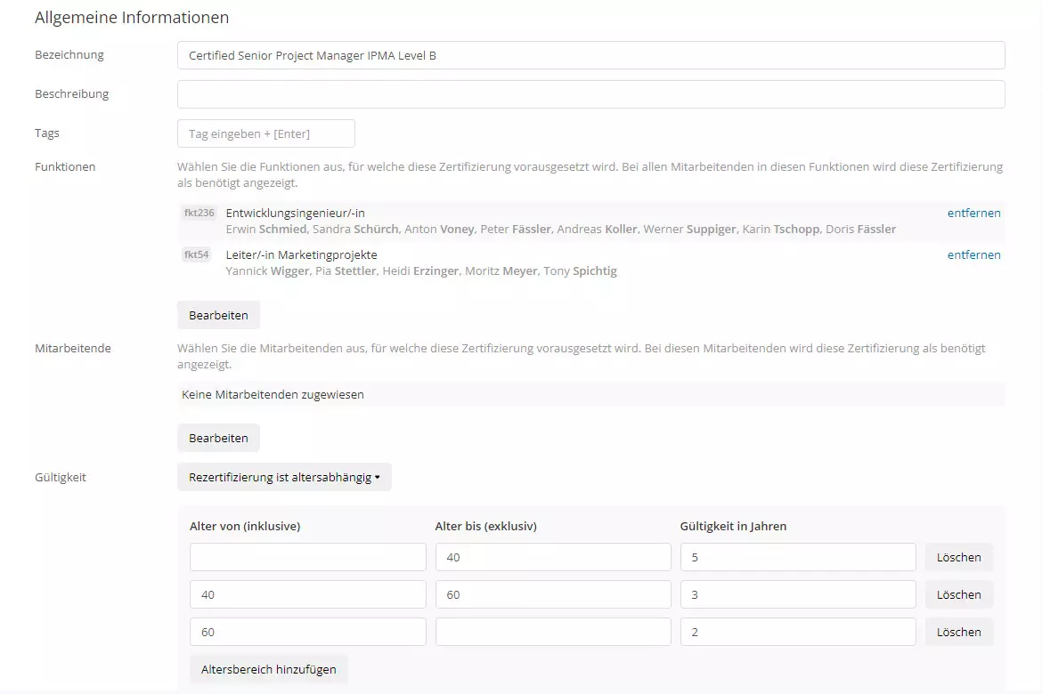Open the Rezertifizierung ist altersabhängig dropdown
The height and width of the screenshot is (694, 1042).
[x=284, y=478]
